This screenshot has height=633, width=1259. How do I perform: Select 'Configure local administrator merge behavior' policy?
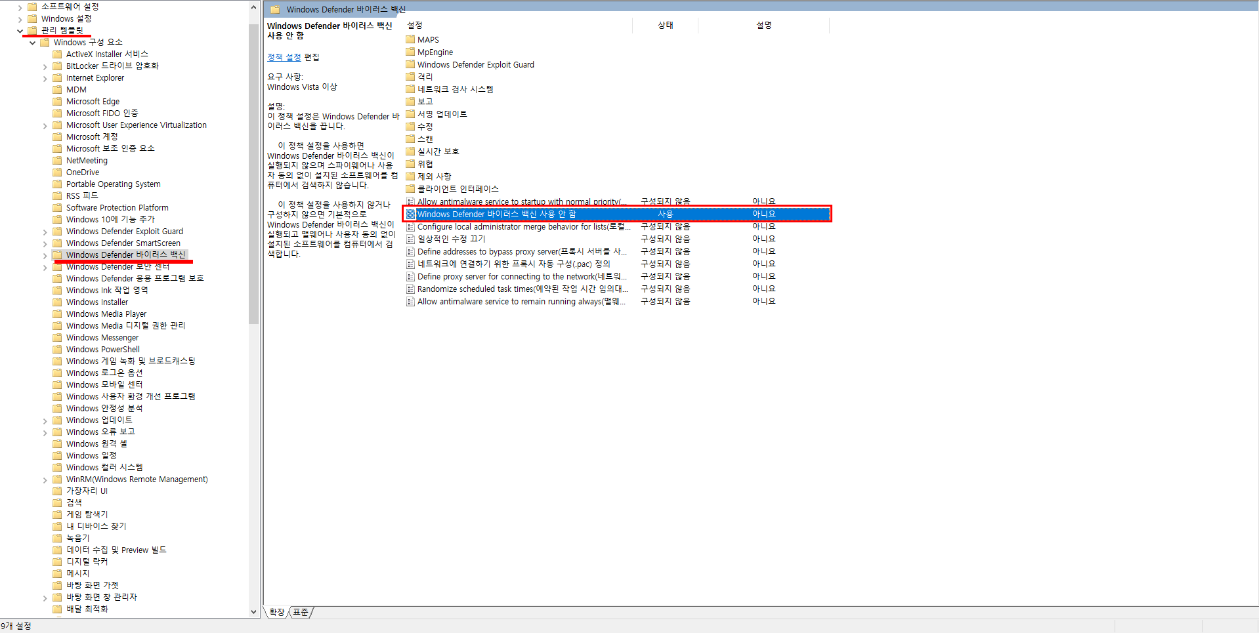(523, 226)
